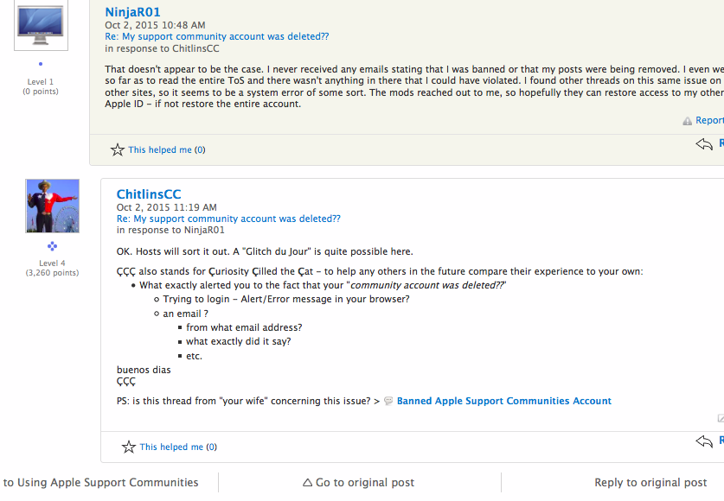This screenshot has height=501, width=724.
Task: Click speech bubble icon beside Banned thread link
Action: [x=388, y=402]
